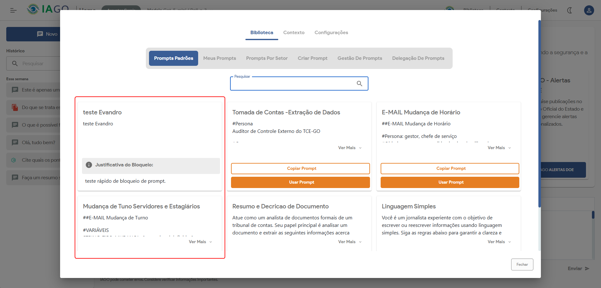Click the Pesquisar prompt search input field
Image resolution: width=601 pixels, height=288 pixels.
[293, 84]
